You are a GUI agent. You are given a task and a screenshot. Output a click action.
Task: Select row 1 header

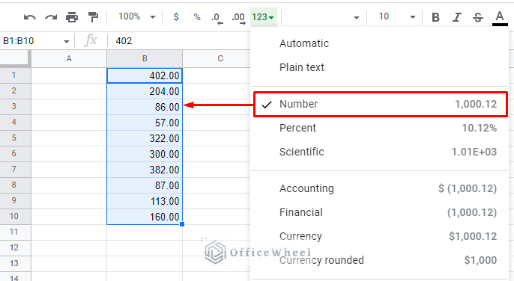pyautogui.click(x=15, y=75)
